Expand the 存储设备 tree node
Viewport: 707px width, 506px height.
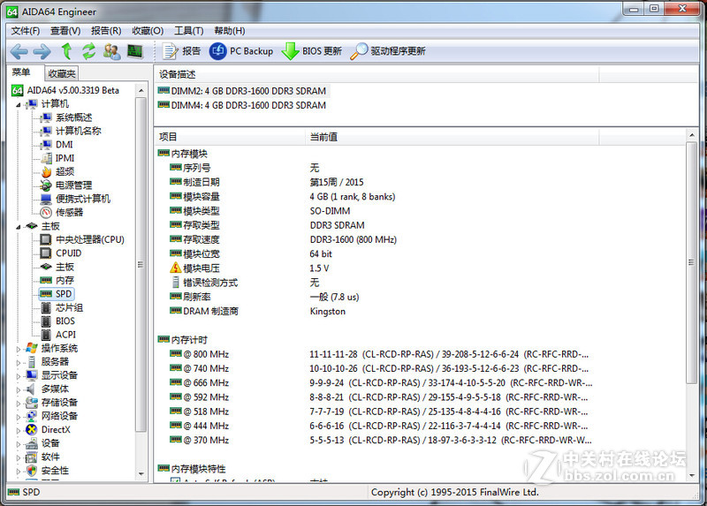click(18, 404)
